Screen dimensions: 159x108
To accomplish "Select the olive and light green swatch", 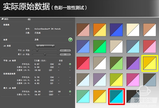I will [x=116, y=63].
